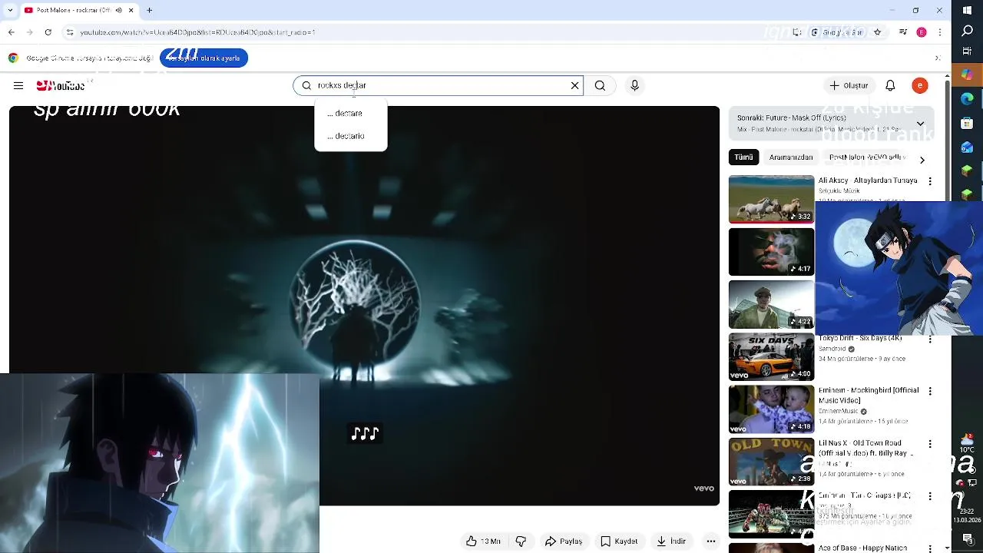Select the Aramanızdan filter chip

click(791, 157)
